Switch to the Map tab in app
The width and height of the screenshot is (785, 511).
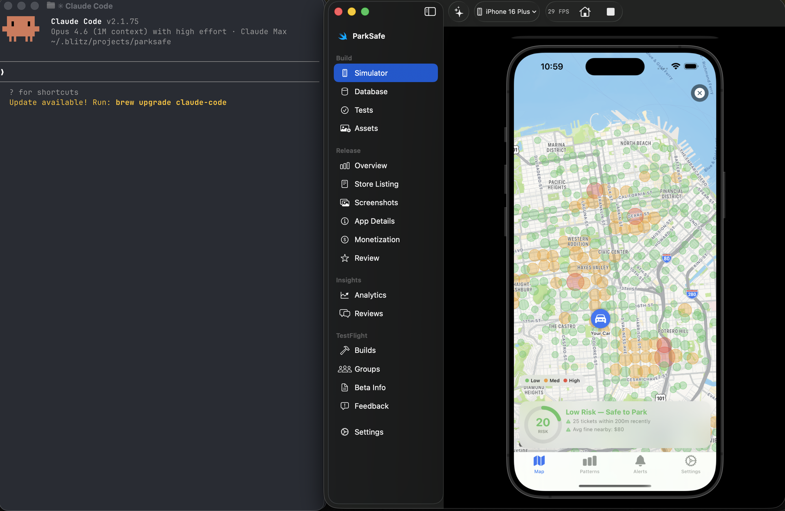click(x=539, y=464)
